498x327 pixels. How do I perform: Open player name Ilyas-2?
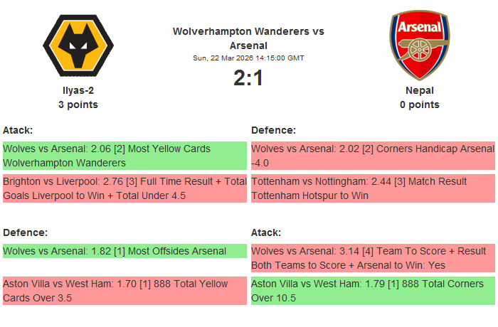point(78,90)
